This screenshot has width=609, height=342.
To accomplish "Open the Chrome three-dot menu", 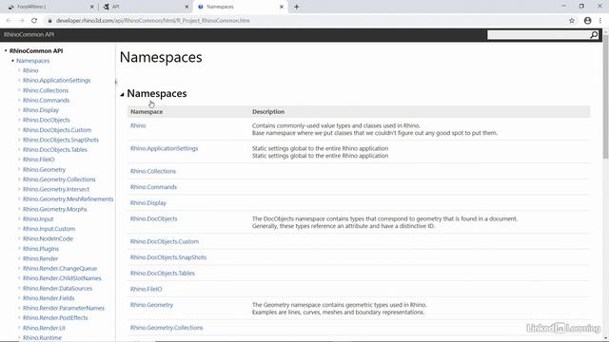I will point(600,21).
